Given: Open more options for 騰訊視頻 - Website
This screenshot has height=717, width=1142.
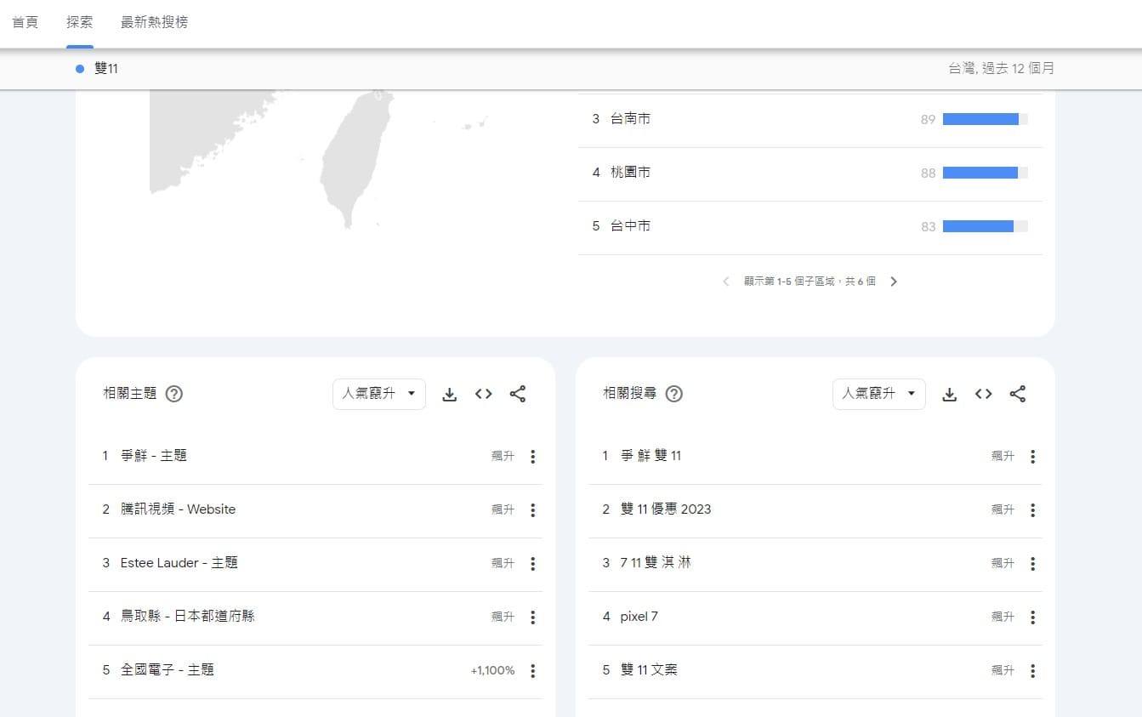Looking at the screenshot, I should (533, 510).
